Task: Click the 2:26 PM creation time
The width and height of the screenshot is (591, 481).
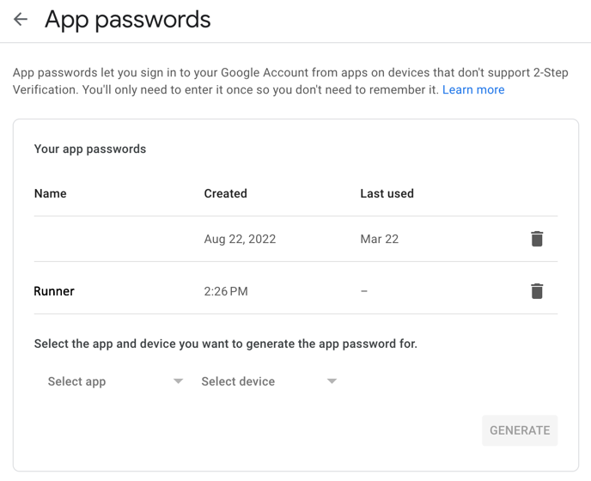Action: click(226, 291)
